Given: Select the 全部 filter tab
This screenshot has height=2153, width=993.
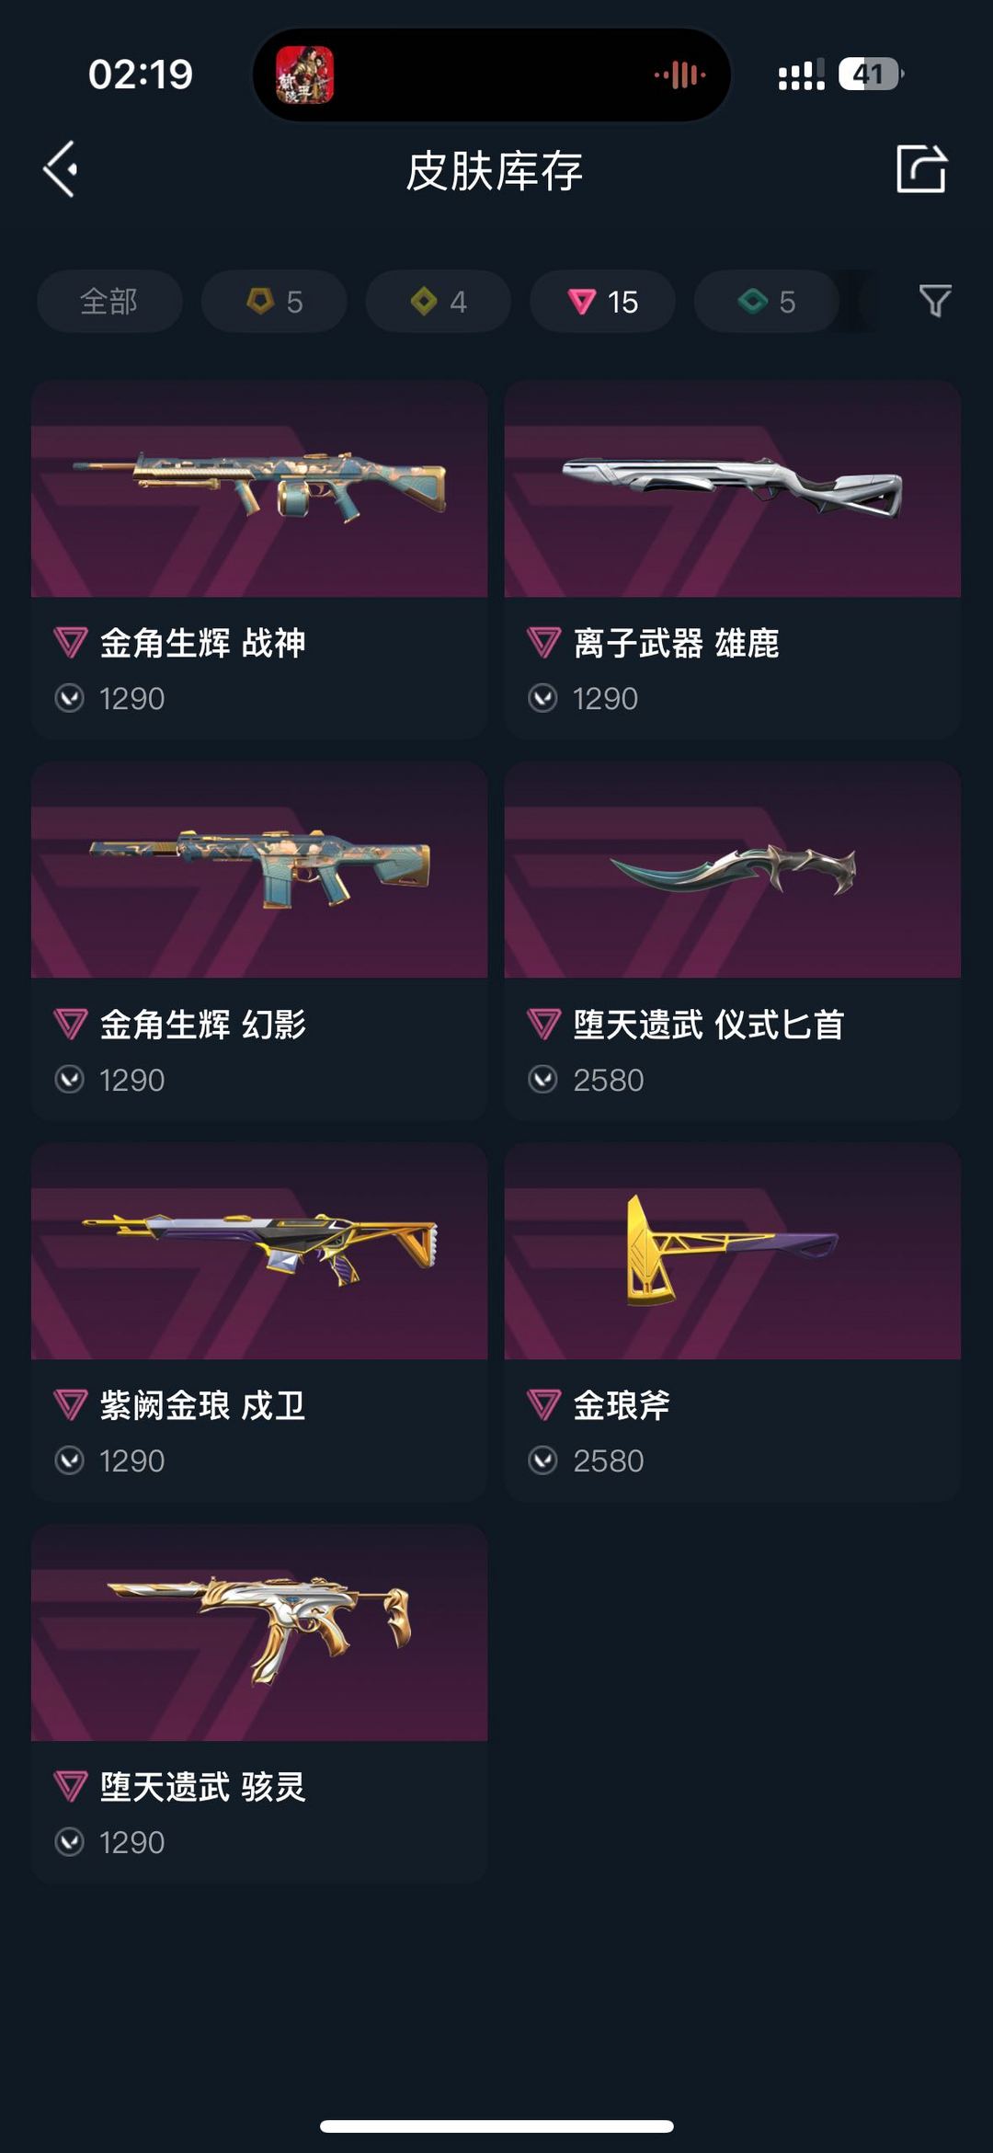Looking at the screenshot, I should pyautogui.click(x=109, y=301).
